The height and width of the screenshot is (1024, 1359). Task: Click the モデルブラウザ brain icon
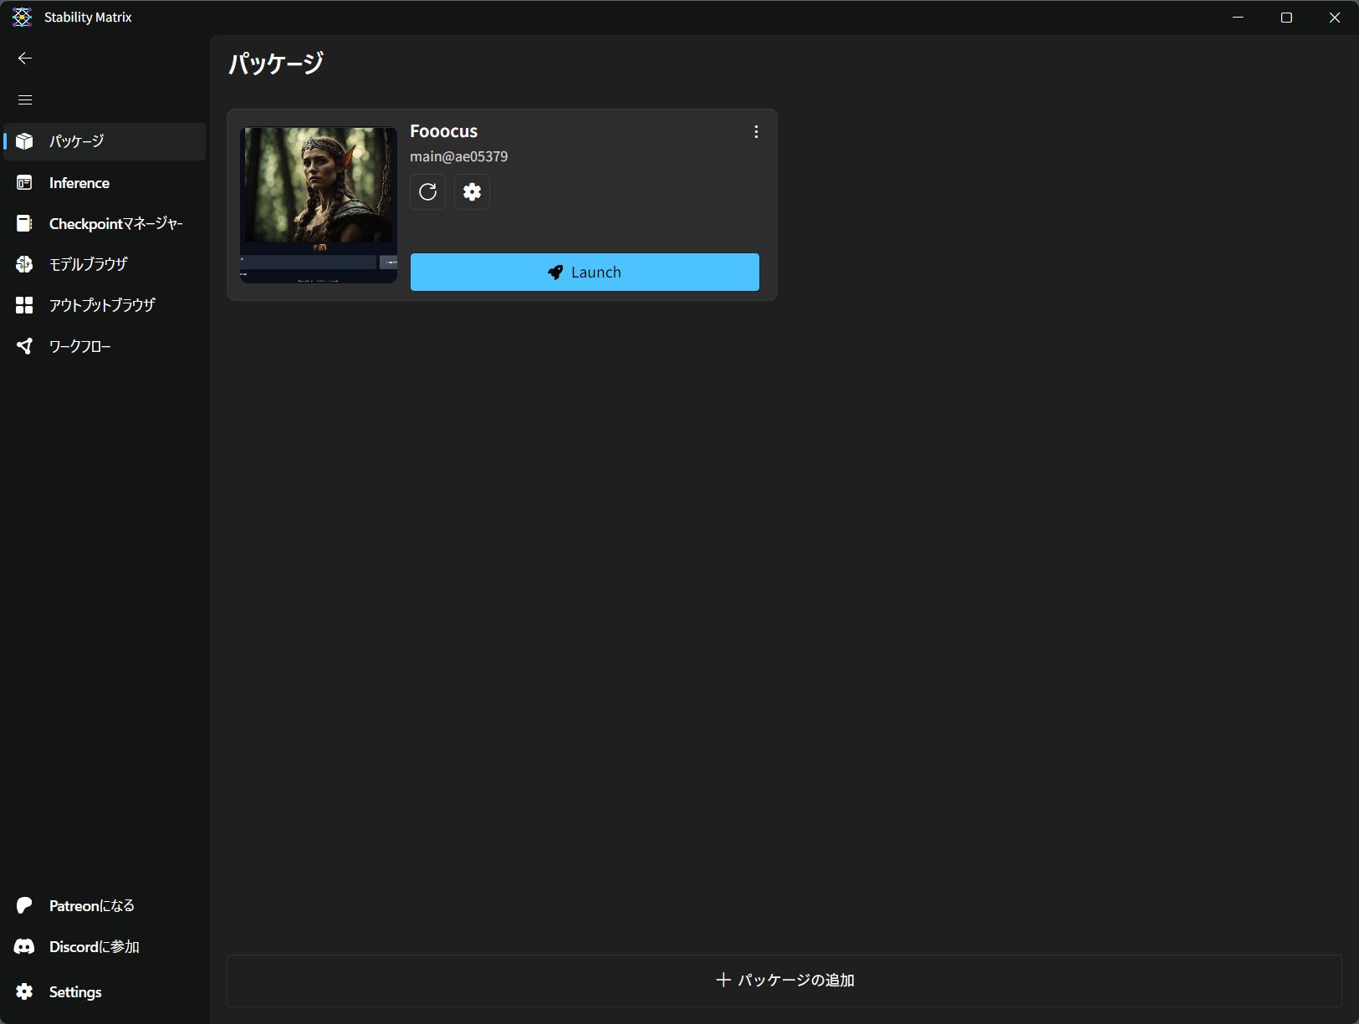pos(24,265)
